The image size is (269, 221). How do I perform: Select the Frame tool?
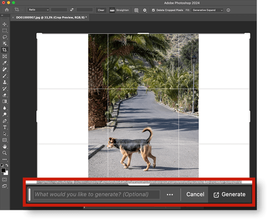point(5,56)
